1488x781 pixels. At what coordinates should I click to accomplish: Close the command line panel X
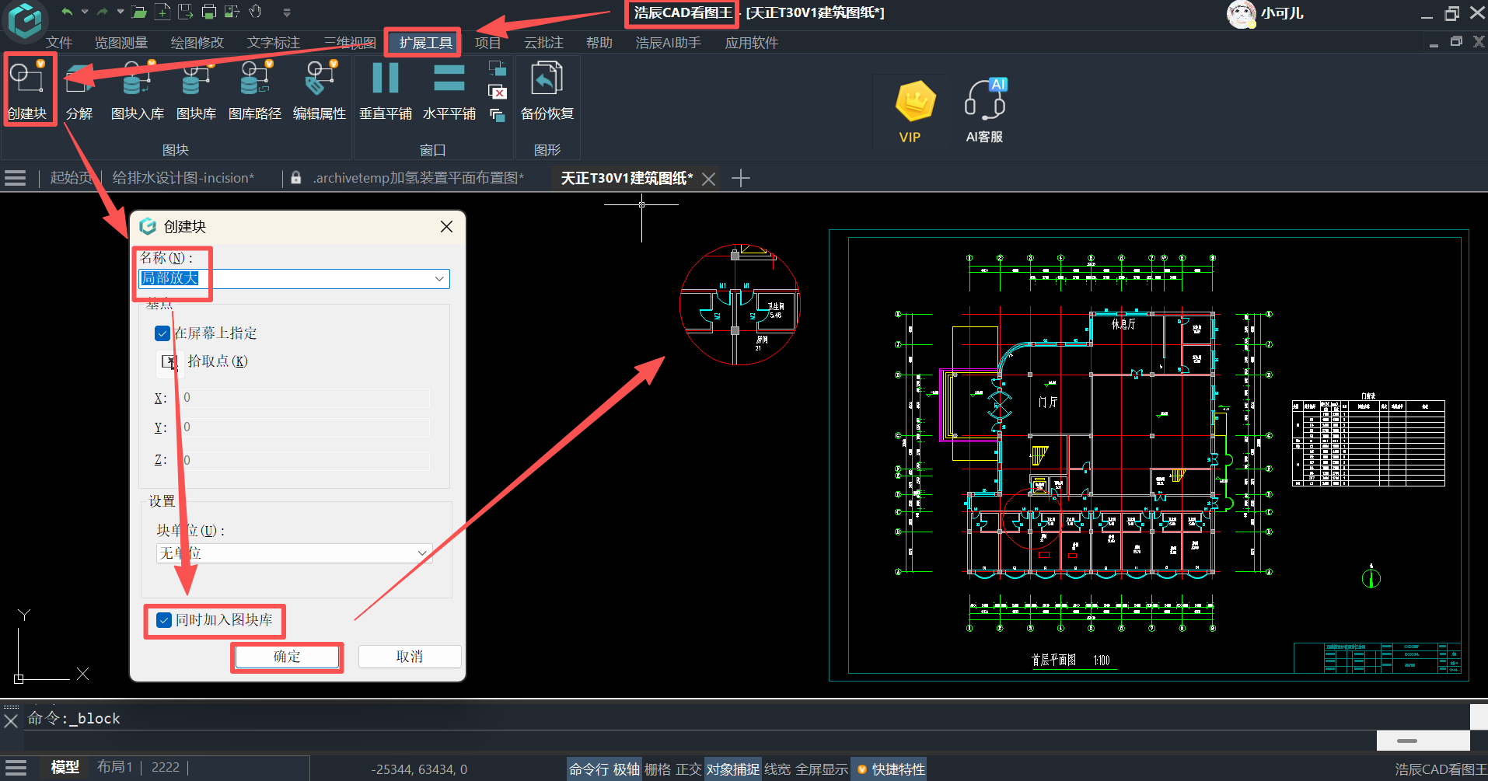click(x=11, y=720)
